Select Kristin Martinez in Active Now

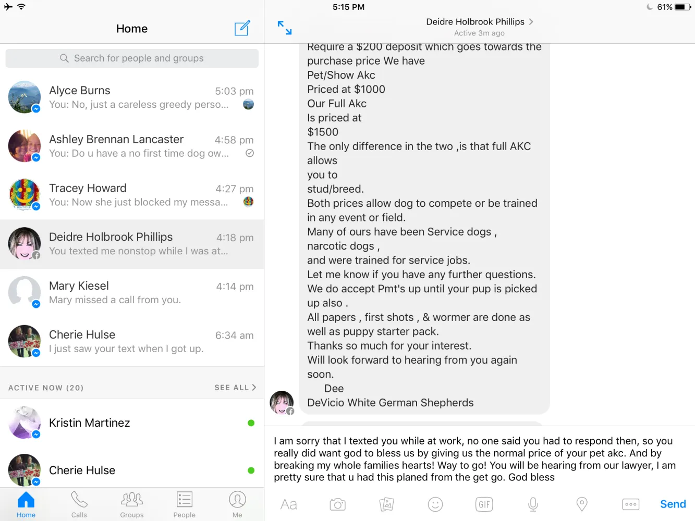click(x=132, y=423)
